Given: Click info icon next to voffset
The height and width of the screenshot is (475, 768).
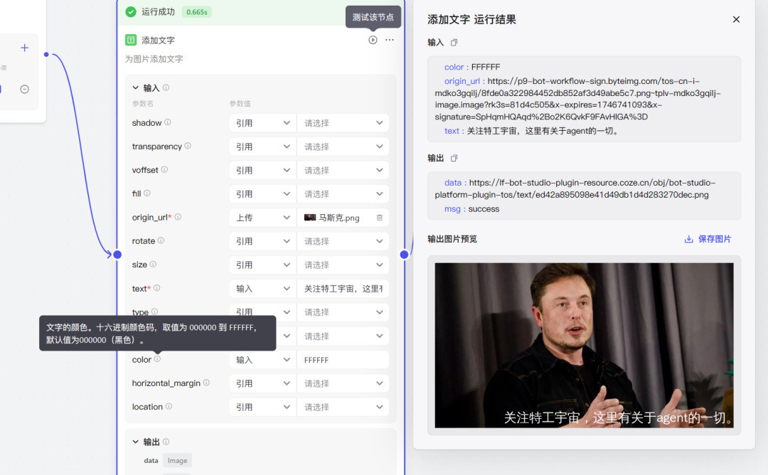Looking at the screenshot, I should point(164,169).
